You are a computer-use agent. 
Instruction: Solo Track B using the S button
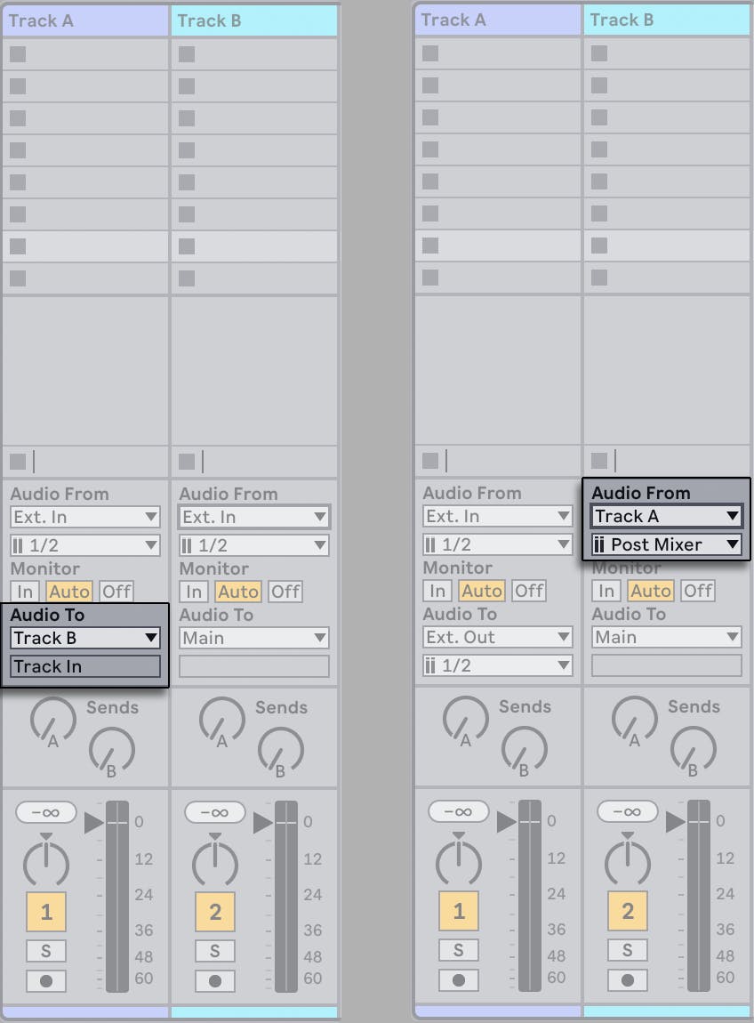(215, 949)
